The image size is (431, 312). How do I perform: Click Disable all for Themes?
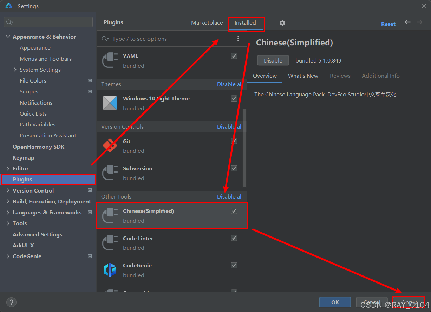click(x=230, y=84)
